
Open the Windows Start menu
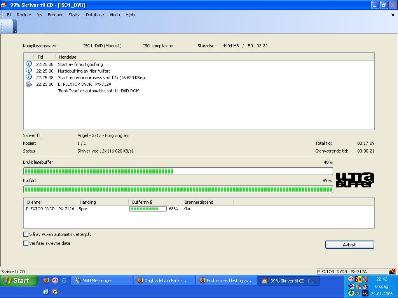pyautogui.click(x=19, y=281)
